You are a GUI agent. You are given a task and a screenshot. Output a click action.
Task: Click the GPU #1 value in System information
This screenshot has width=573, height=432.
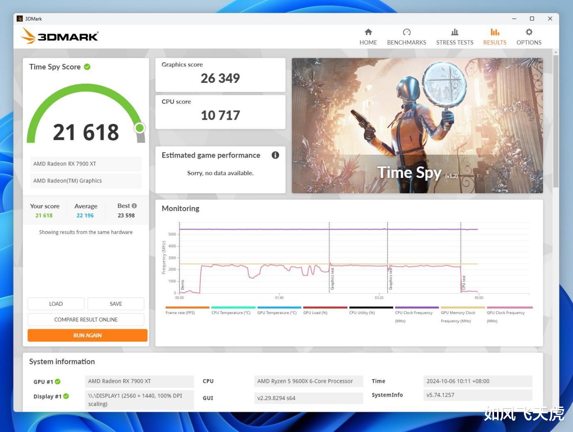pyautogui.click(x=139, y=381)
